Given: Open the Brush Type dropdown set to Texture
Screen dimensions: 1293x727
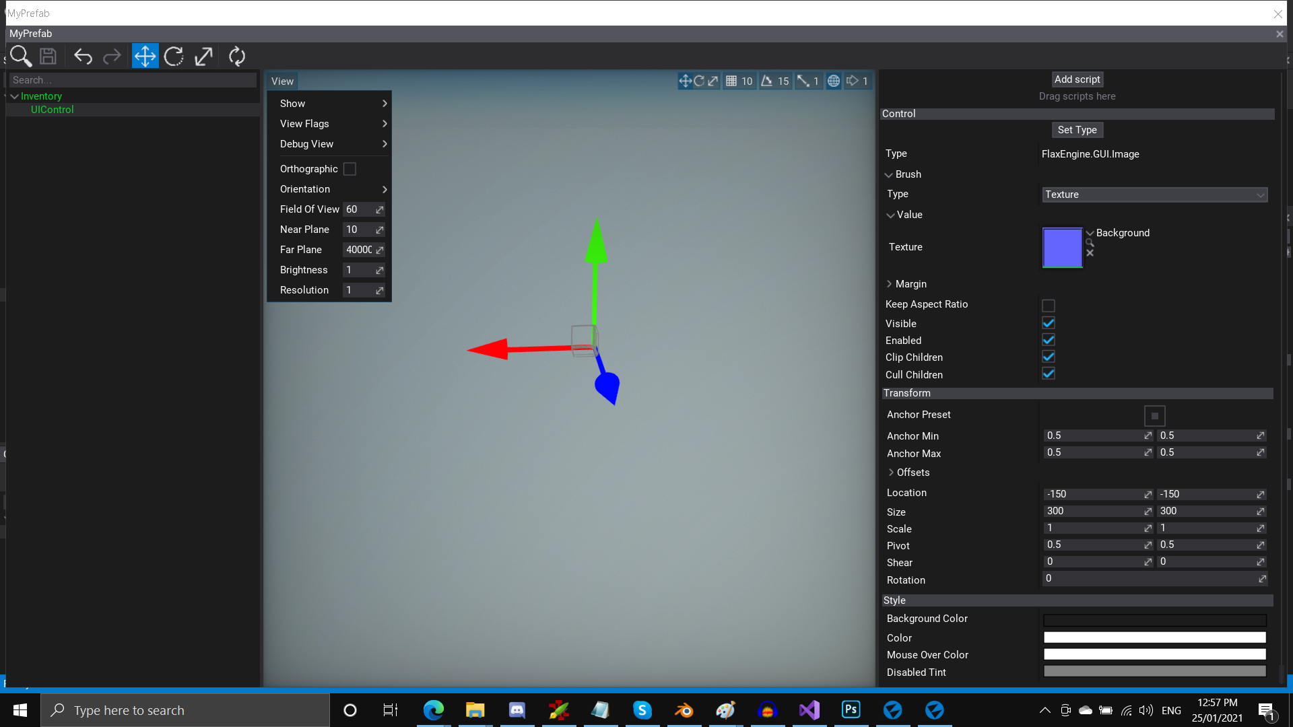Looking at the screenshot, I should [1154, 195].
